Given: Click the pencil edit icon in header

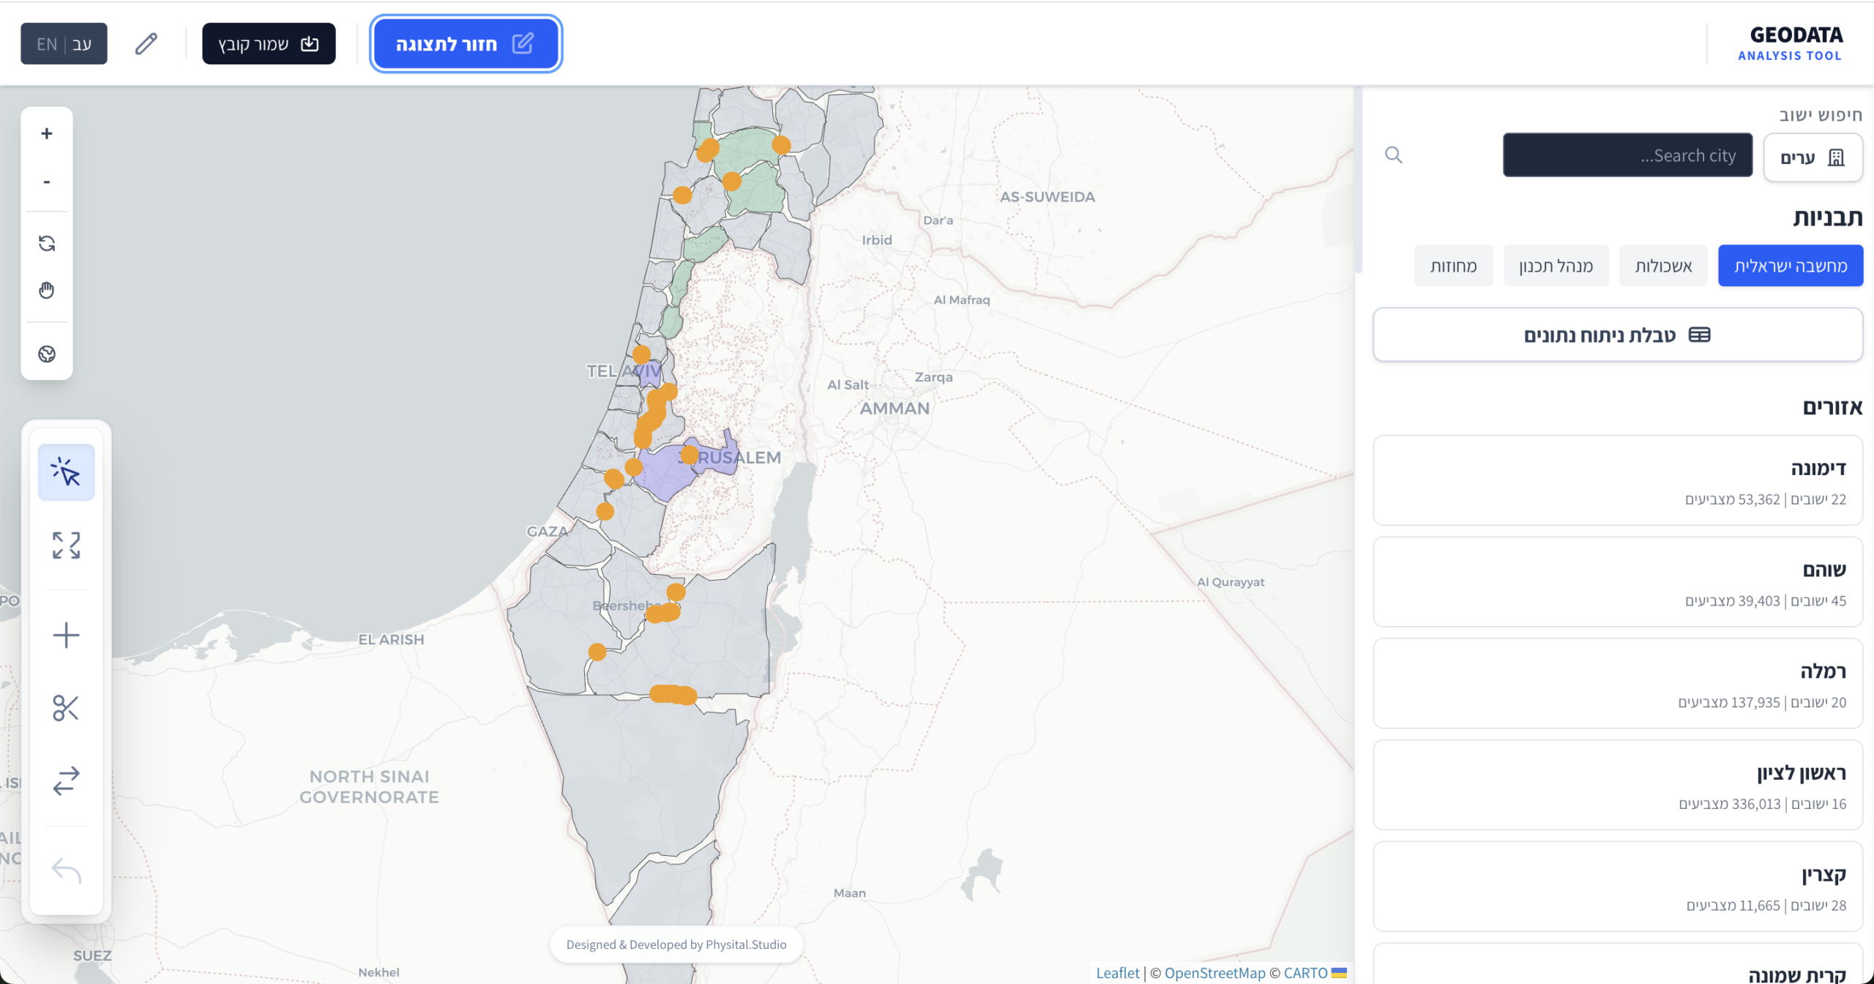Looking at the screenshot, I should [x=146, y=44].
